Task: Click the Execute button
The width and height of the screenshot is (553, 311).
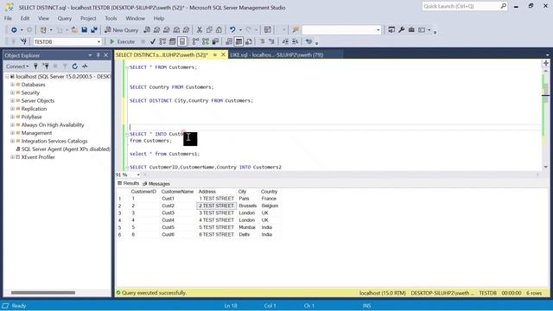Action: (x=123, y=41)
